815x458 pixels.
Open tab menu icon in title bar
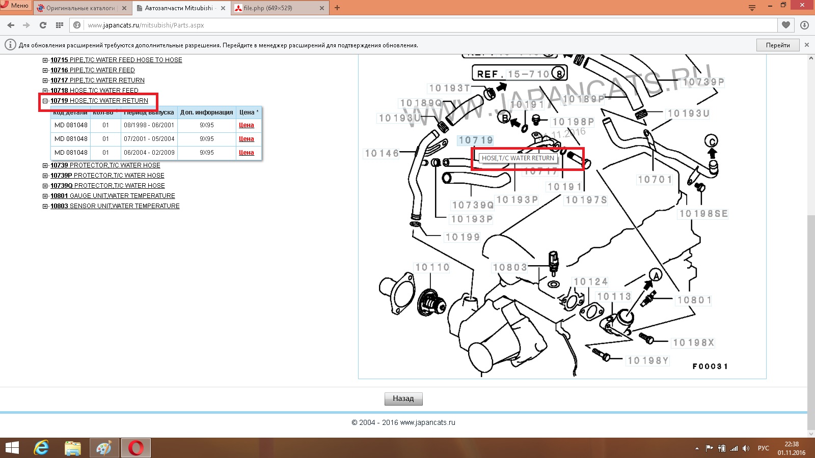752,8
